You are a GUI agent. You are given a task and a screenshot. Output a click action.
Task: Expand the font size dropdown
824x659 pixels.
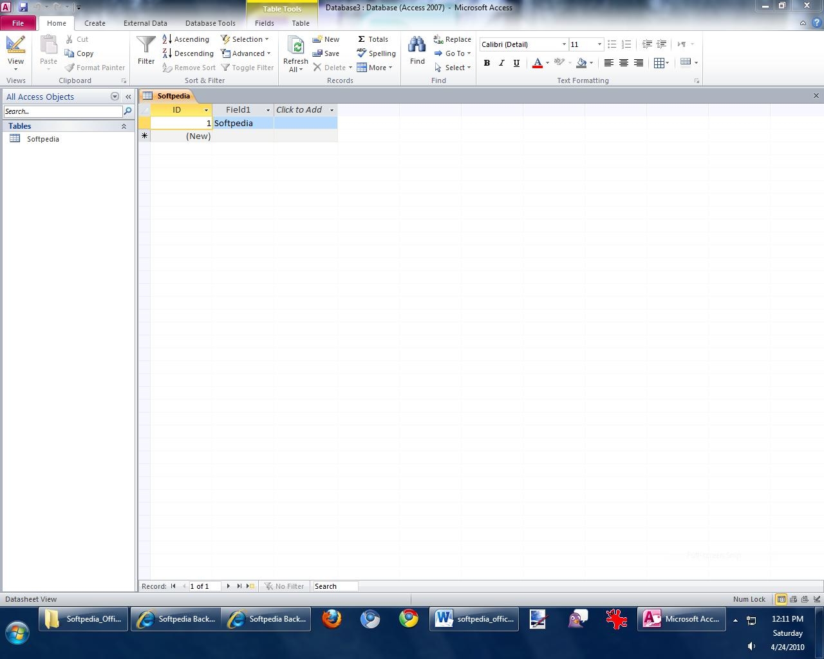pyautogui.click(x=599, y=44)
